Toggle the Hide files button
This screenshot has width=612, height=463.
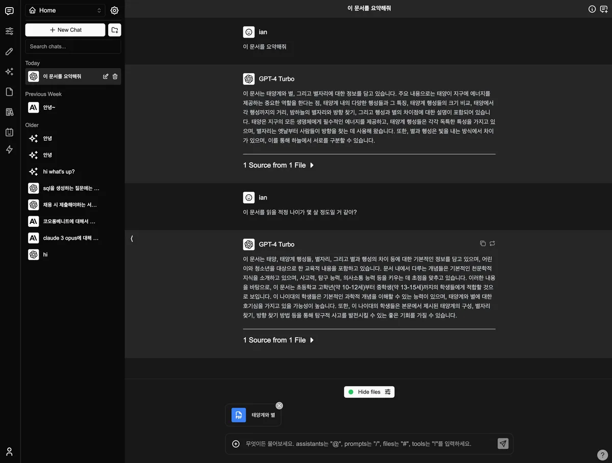369,392
